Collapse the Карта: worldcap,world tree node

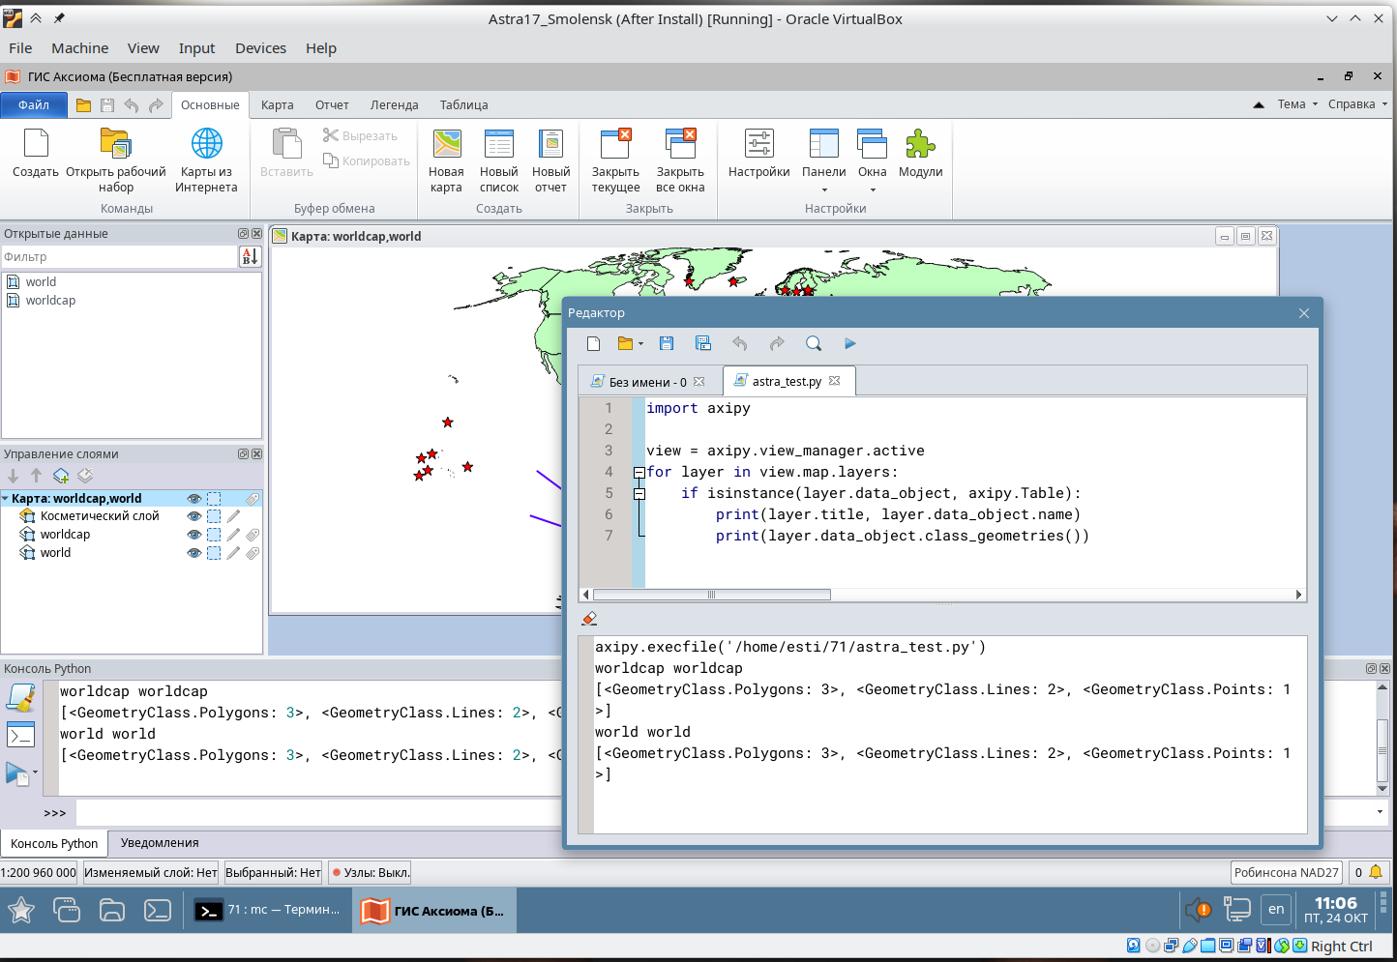(x=6, y=499)
